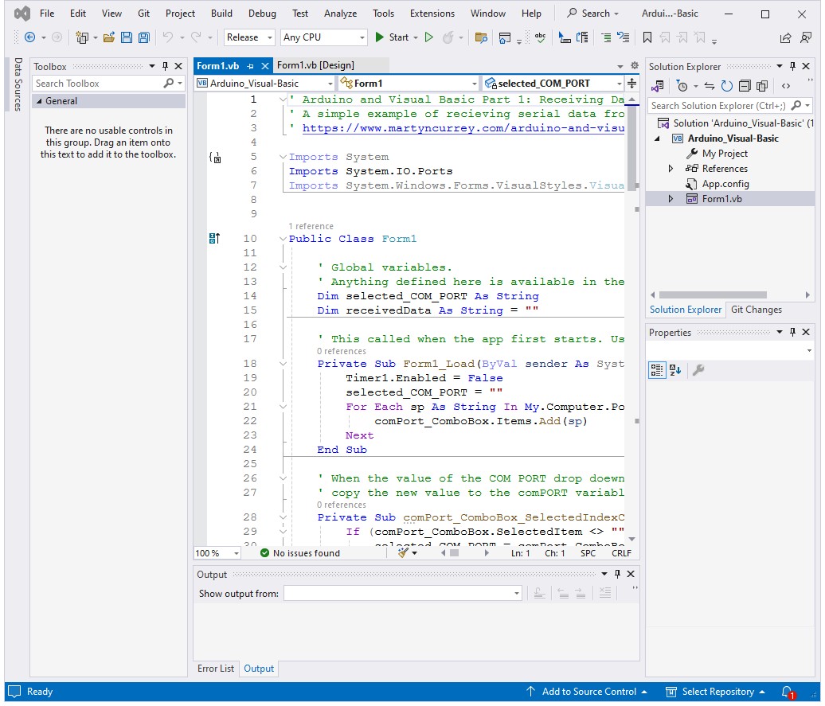Toggle the Categorized view in Properties
The width and height of the screenshot is (825, 706).
tap(657, 370)
